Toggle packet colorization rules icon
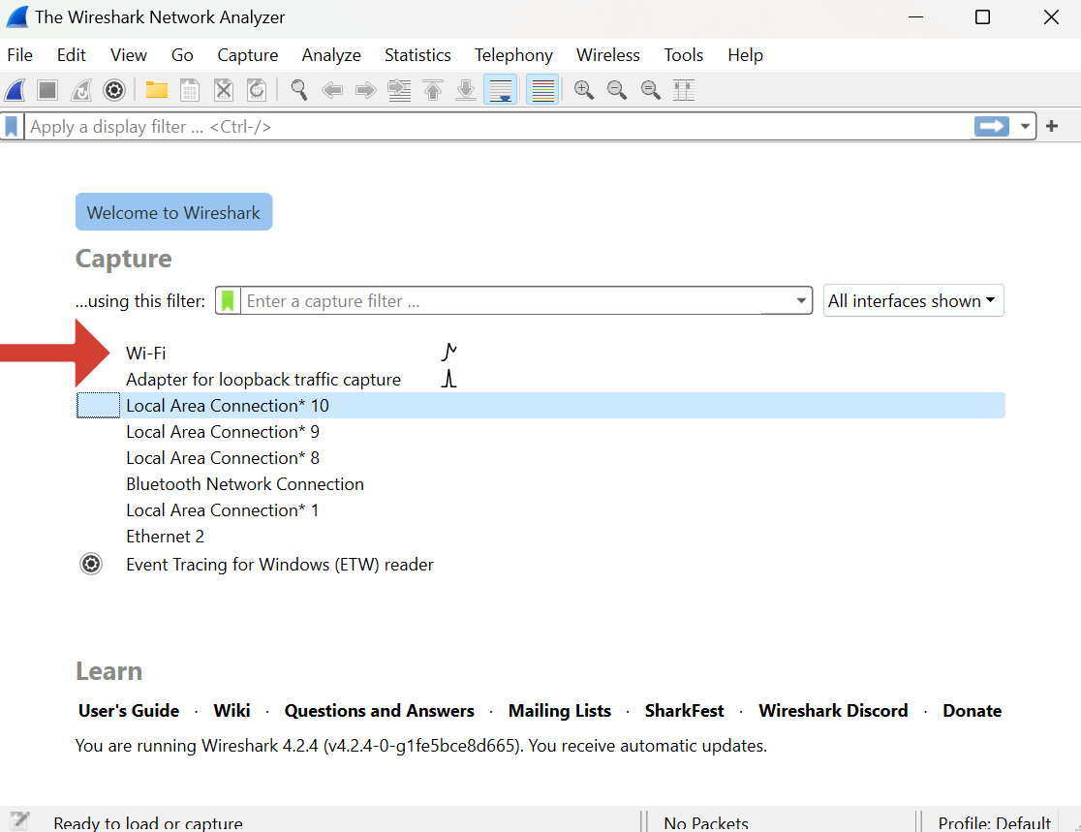The image size is (1081, 832). (542, 90)
